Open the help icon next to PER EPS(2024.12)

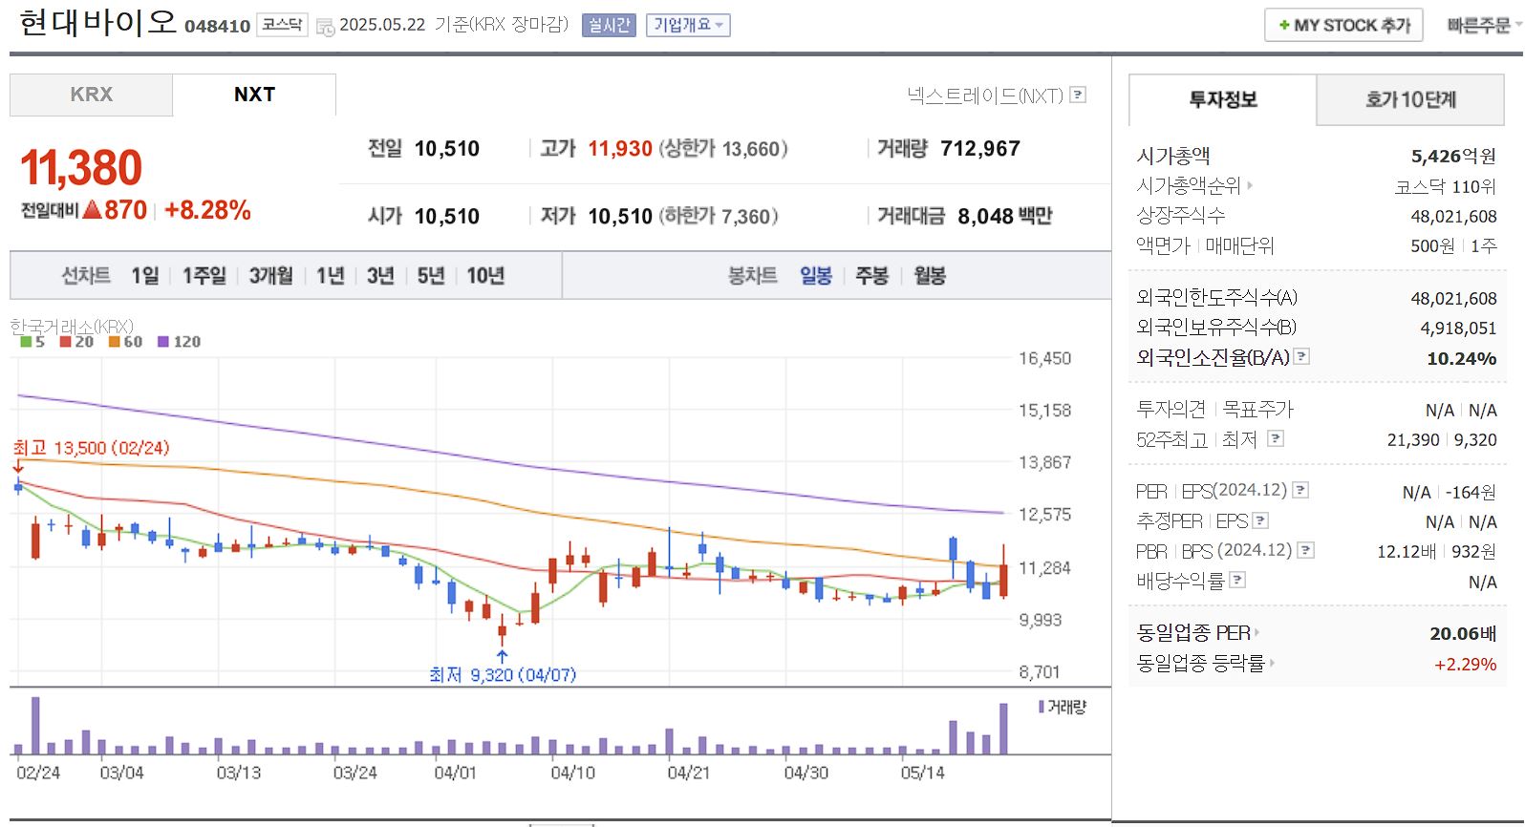[1300, 490]
